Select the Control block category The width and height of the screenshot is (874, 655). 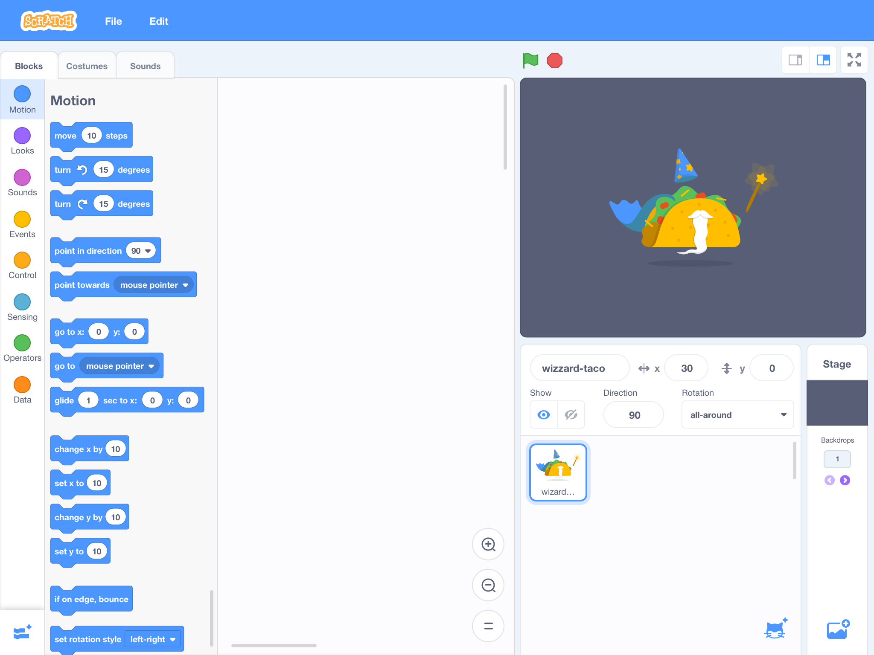(x=22, y=264)
